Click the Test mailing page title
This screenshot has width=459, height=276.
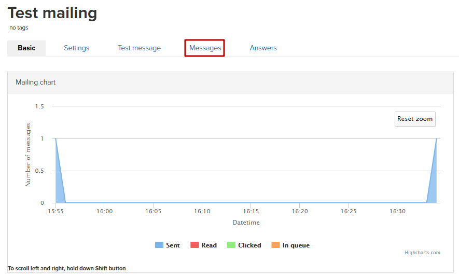[52, 13]
